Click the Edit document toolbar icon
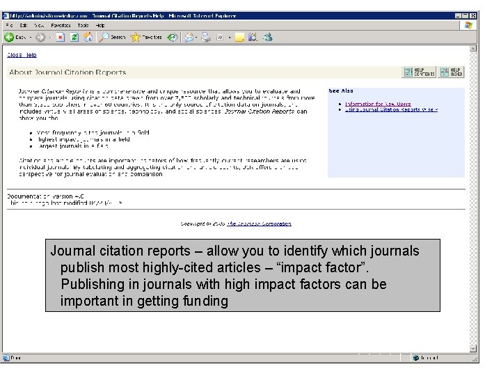 [220, 38]
